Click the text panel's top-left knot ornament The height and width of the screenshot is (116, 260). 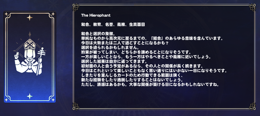point(75,7)
